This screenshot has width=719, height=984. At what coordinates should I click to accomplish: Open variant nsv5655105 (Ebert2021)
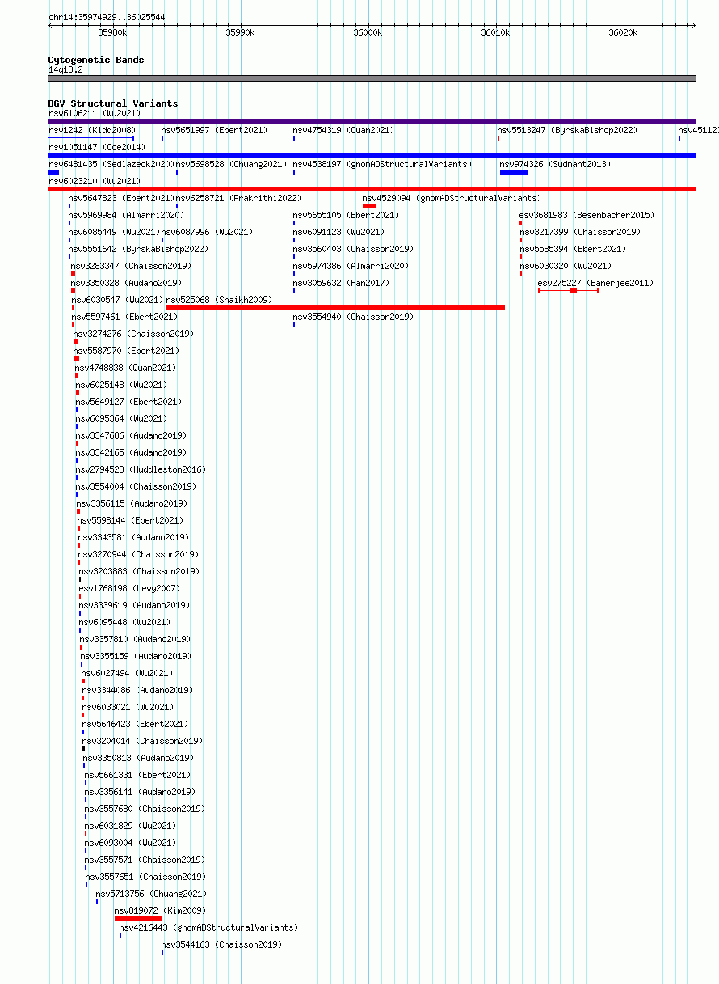(346, 215)
